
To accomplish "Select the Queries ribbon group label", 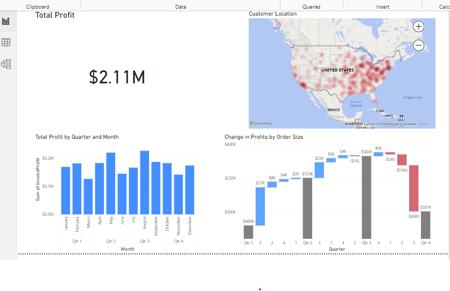I will 311,6.
